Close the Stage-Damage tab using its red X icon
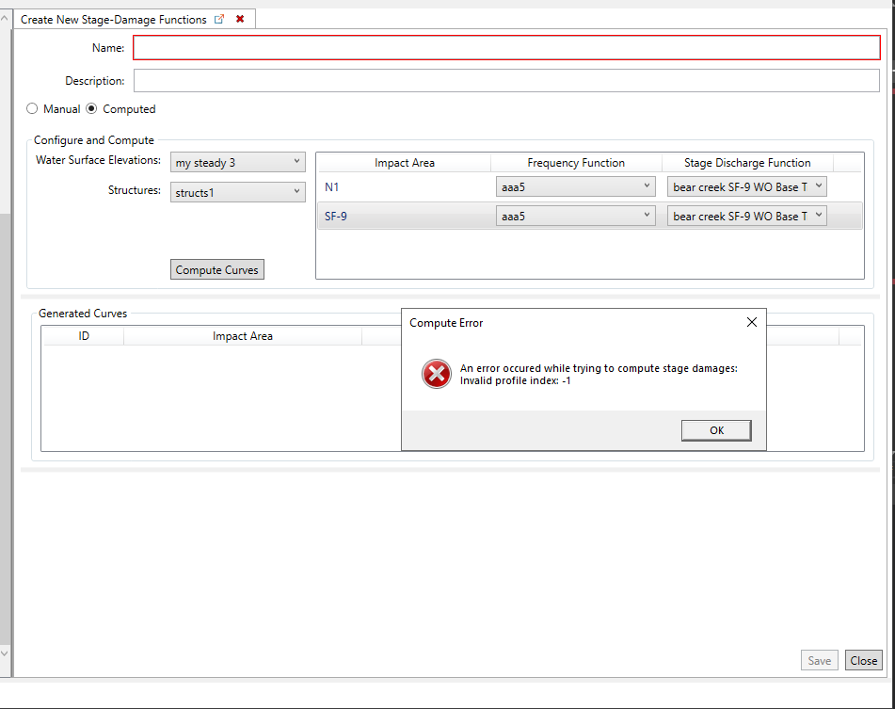Image resolution: width=895 pixels, height=709 pixels. coord(239,19)
